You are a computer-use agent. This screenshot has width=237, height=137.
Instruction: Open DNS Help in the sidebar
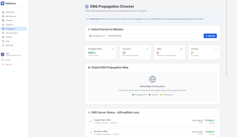[9, 45]
